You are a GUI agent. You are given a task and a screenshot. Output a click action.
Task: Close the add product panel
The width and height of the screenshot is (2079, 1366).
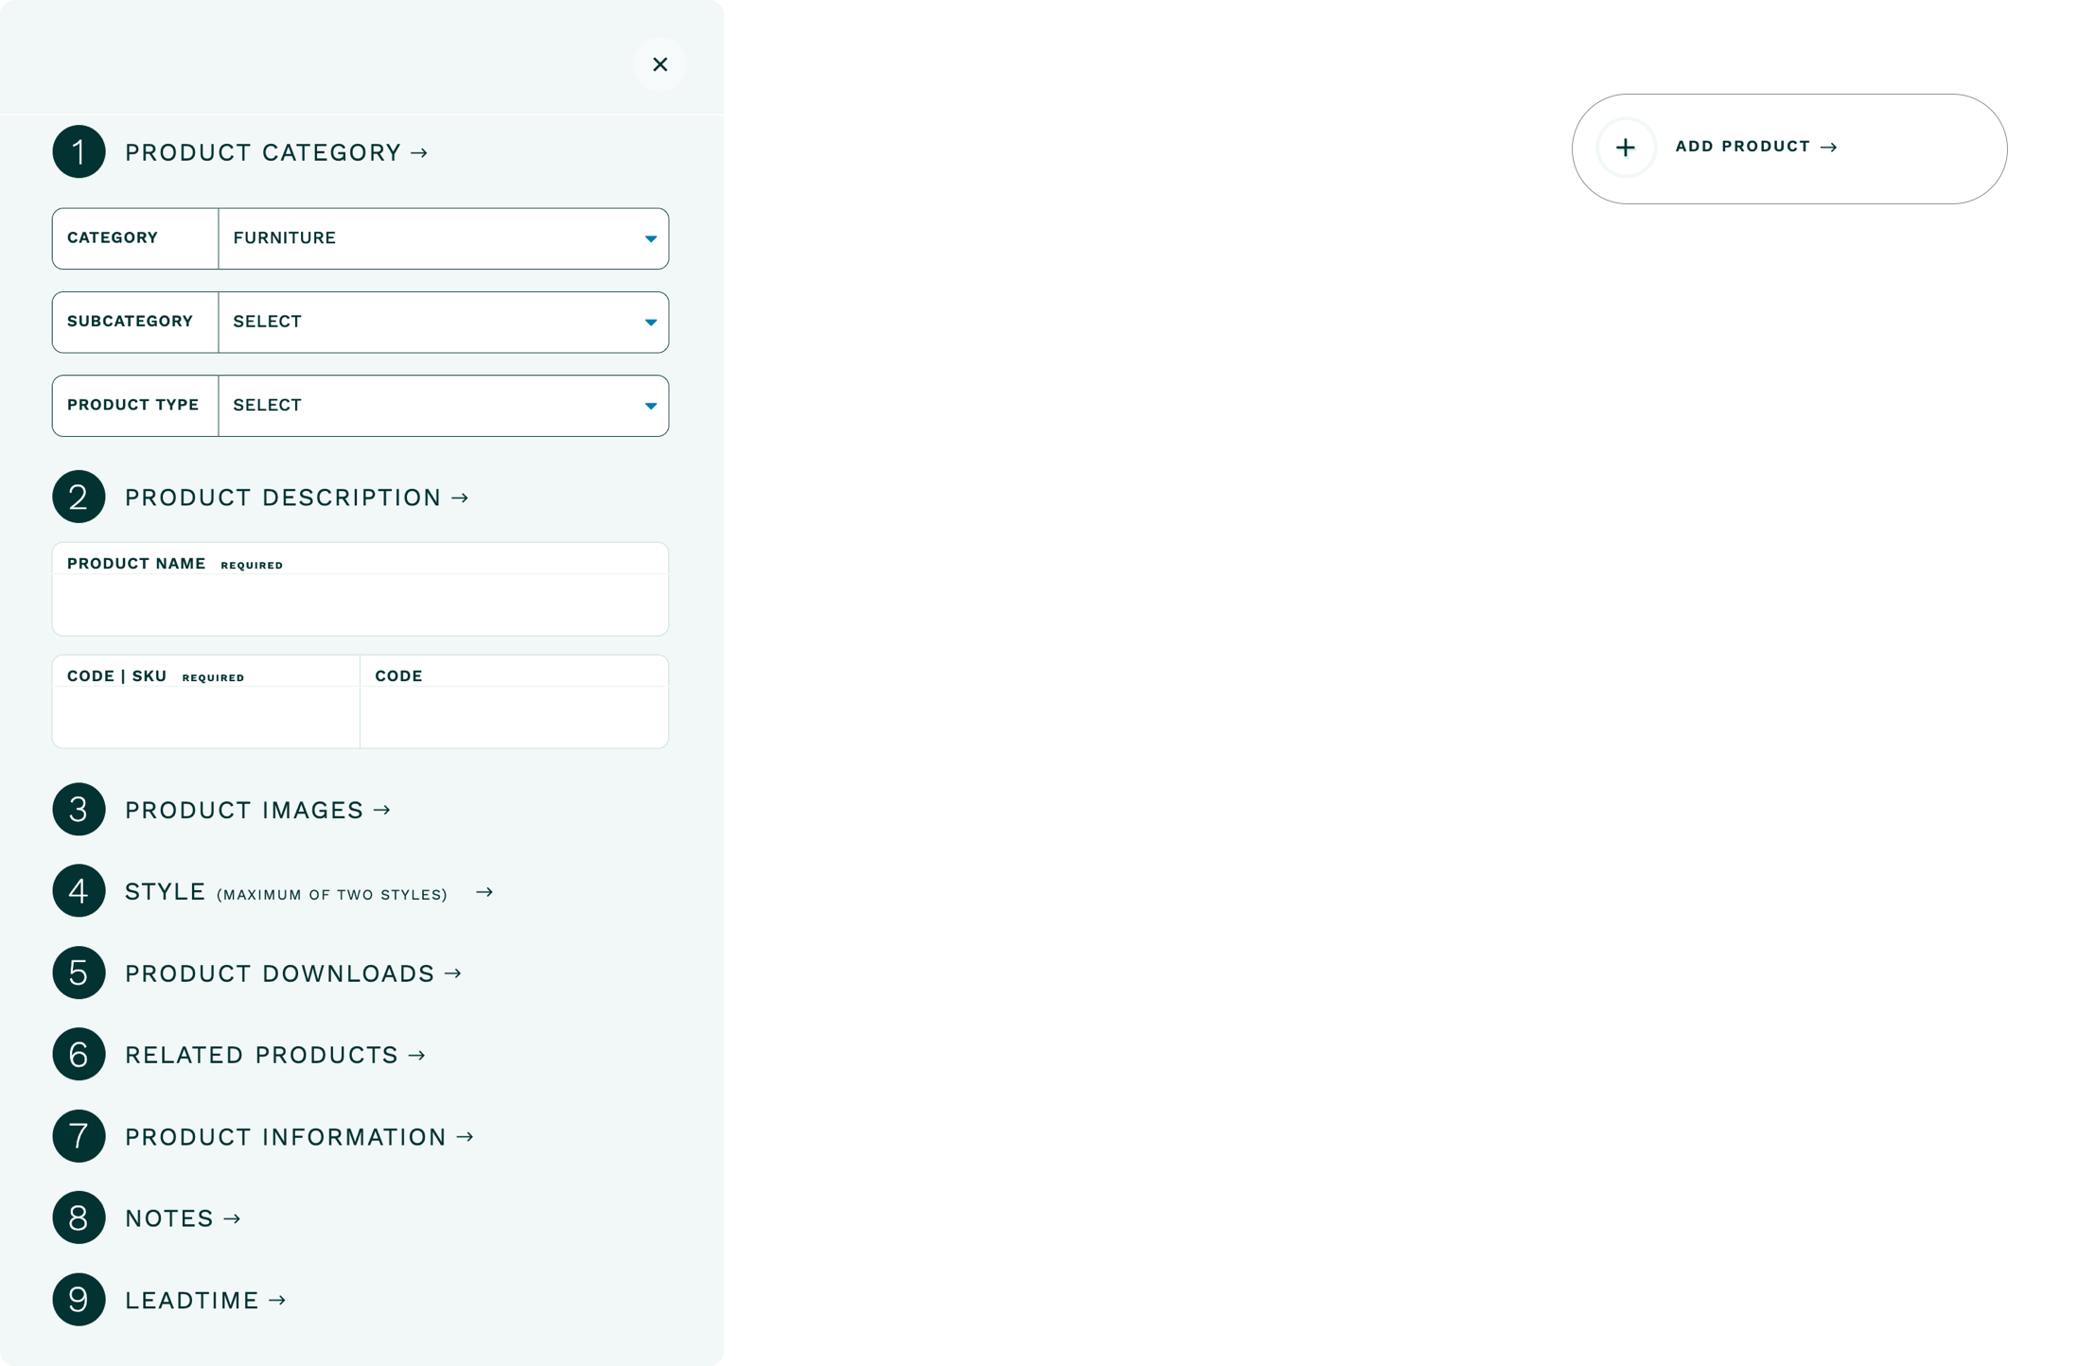tap(661, 64)
